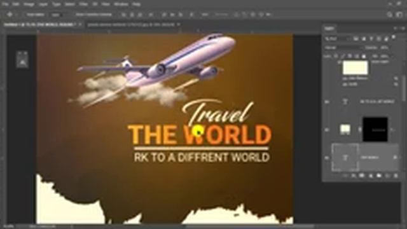The height and width of the screenshot is (229, 407).
Task: Click the Align left edges icon
Action: 123,15
